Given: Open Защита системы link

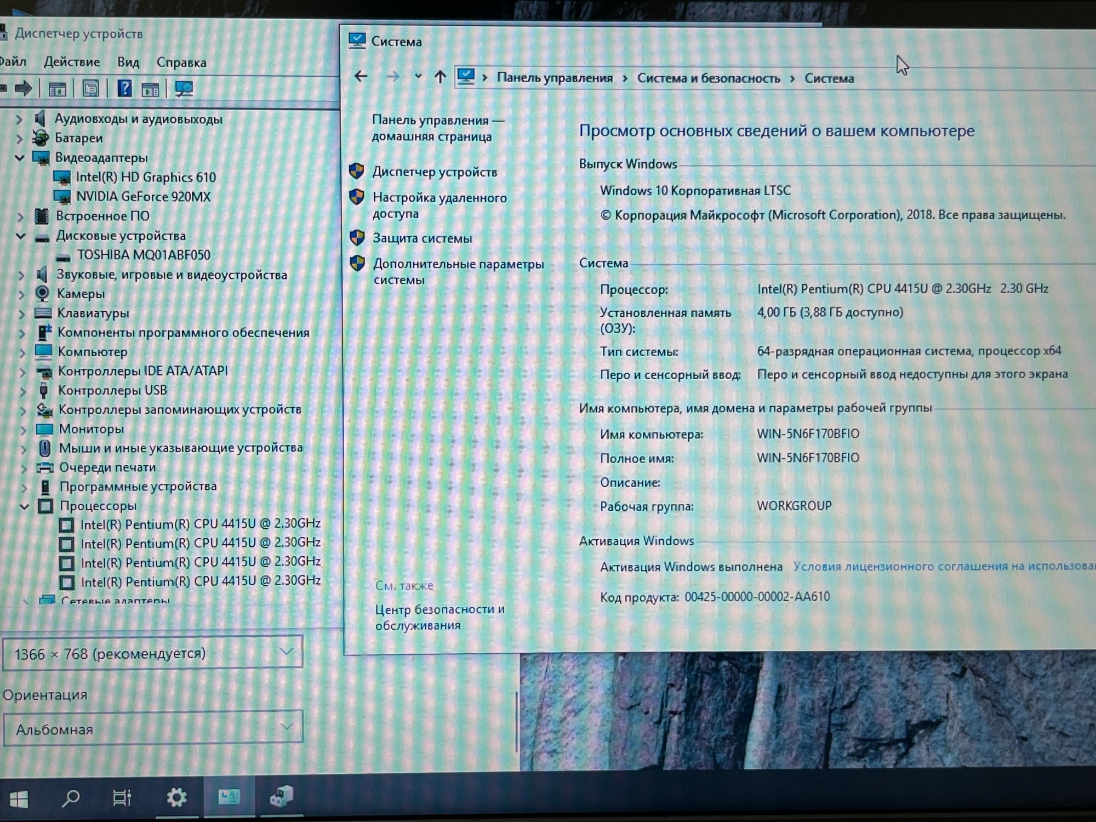Looking at the screenshot, I should point(422,238).
